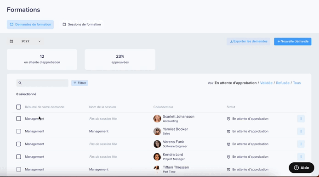Click Pas de session liée in Verena Funk's row
Viewport: 319px width, 177px height.
103,144
